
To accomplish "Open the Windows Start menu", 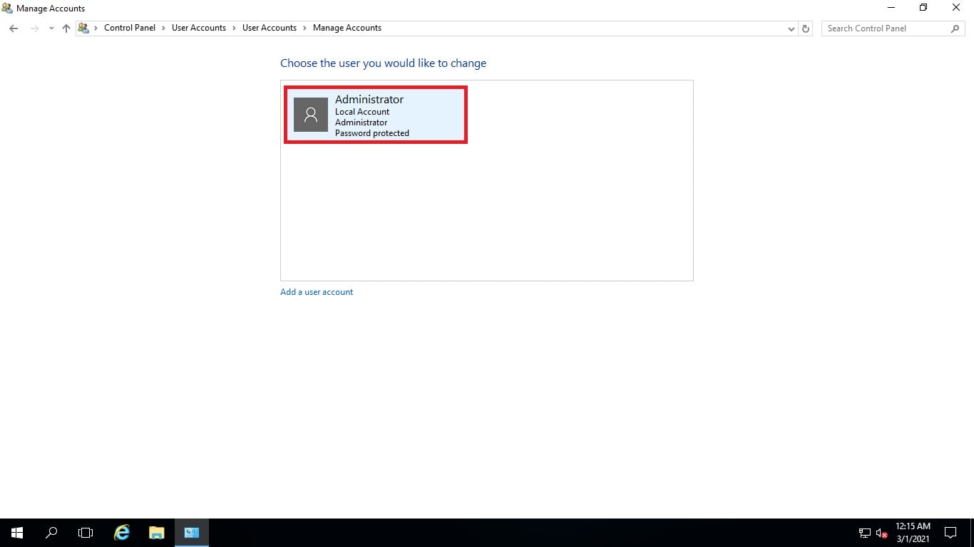I will tap(17, 533).
